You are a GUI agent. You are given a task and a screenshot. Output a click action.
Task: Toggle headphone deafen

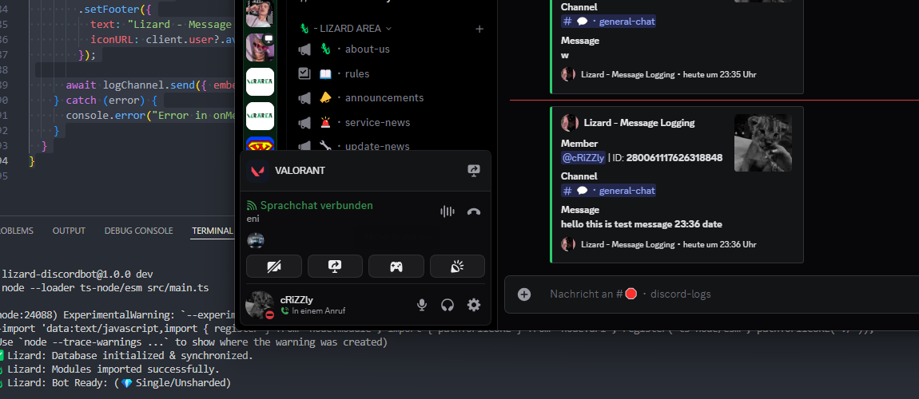click(448, 305)
